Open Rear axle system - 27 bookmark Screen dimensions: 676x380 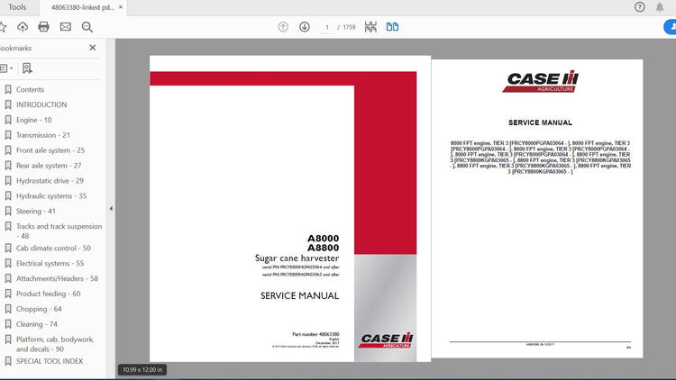[49, 166]
